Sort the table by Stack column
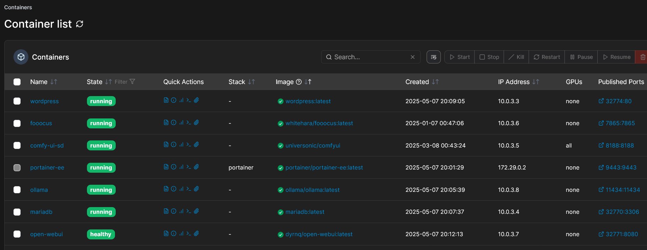 pyautogui.click(x=242, y=82)
